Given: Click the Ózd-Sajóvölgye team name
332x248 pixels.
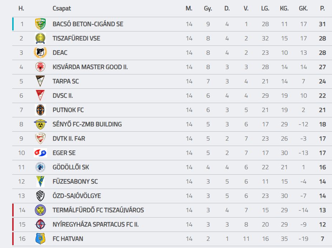Looking at the screenshot, I should tap(76, 196).
